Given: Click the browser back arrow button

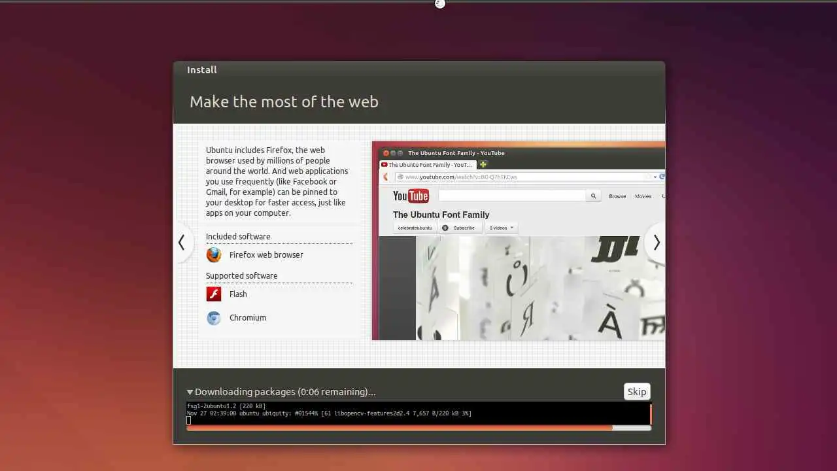Looking at the screenshot, I should pyautogui.click(x=386, y=177).
